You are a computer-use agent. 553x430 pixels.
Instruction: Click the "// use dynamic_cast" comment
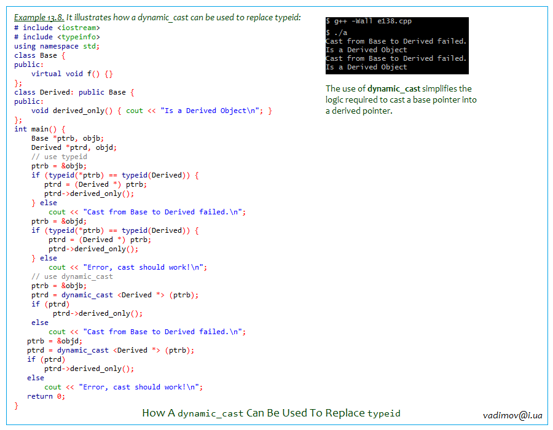point(73,276)
